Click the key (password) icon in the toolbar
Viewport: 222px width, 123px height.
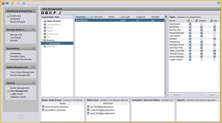[x=54, y=13]
